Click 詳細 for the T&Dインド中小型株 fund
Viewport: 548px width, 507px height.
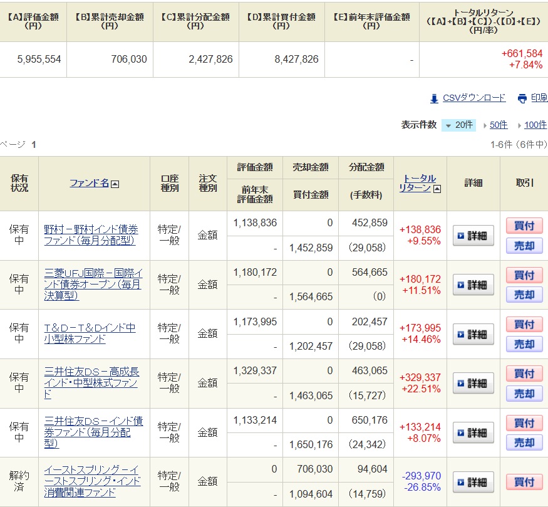coord(473,334)
